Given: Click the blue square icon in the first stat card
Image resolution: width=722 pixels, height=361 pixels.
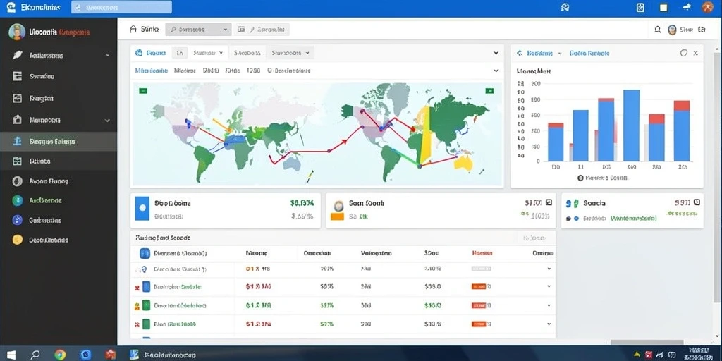Looking at the screenshot, I should coord(142,208).
